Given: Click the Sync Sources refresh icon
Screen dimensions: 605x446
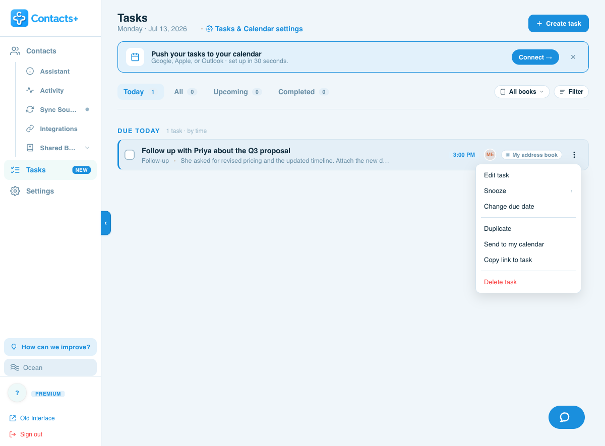Looking at the screenshot, I should click(30, 109).
